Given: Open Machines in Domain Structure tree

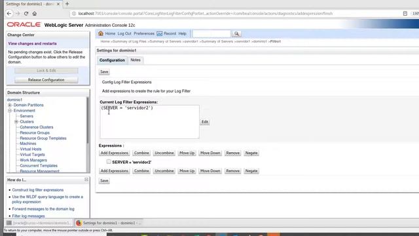Looking at the screenshot, I should pos(27,144).
